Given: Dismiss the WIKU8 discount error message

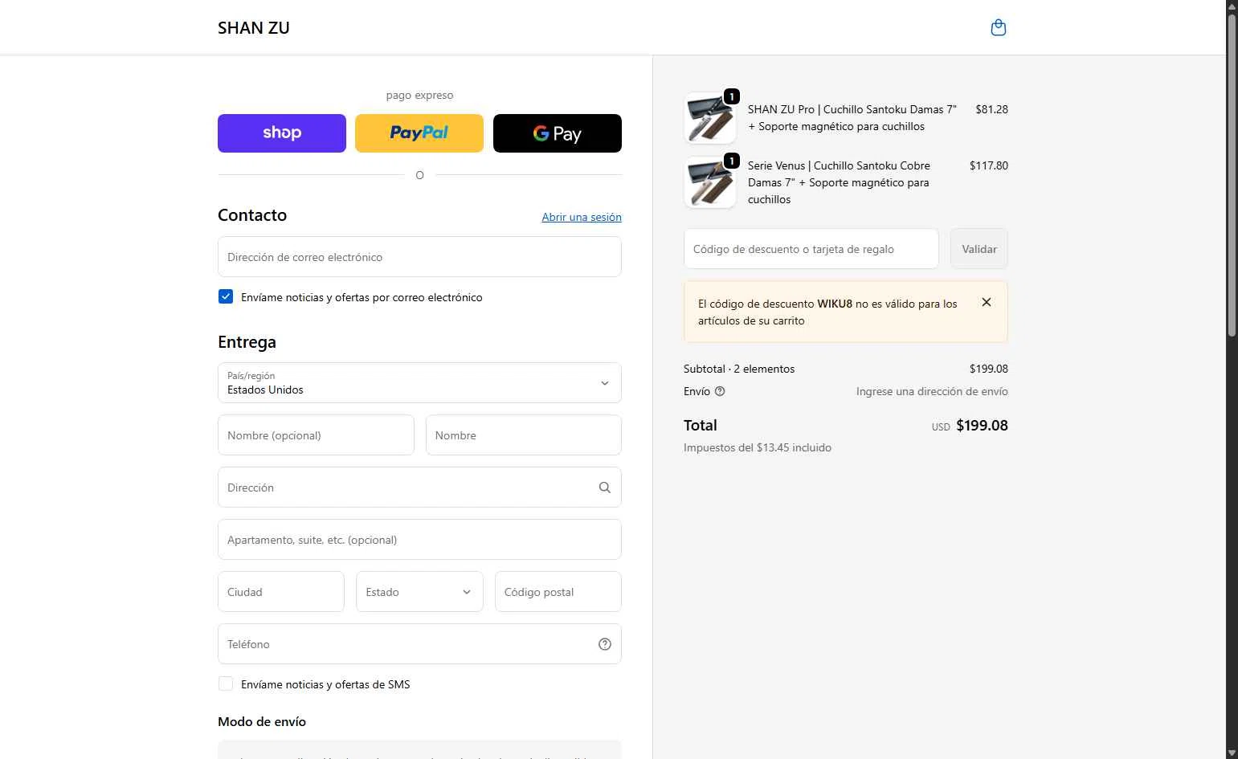Looking at the screenshot, I should click(987, 303).
